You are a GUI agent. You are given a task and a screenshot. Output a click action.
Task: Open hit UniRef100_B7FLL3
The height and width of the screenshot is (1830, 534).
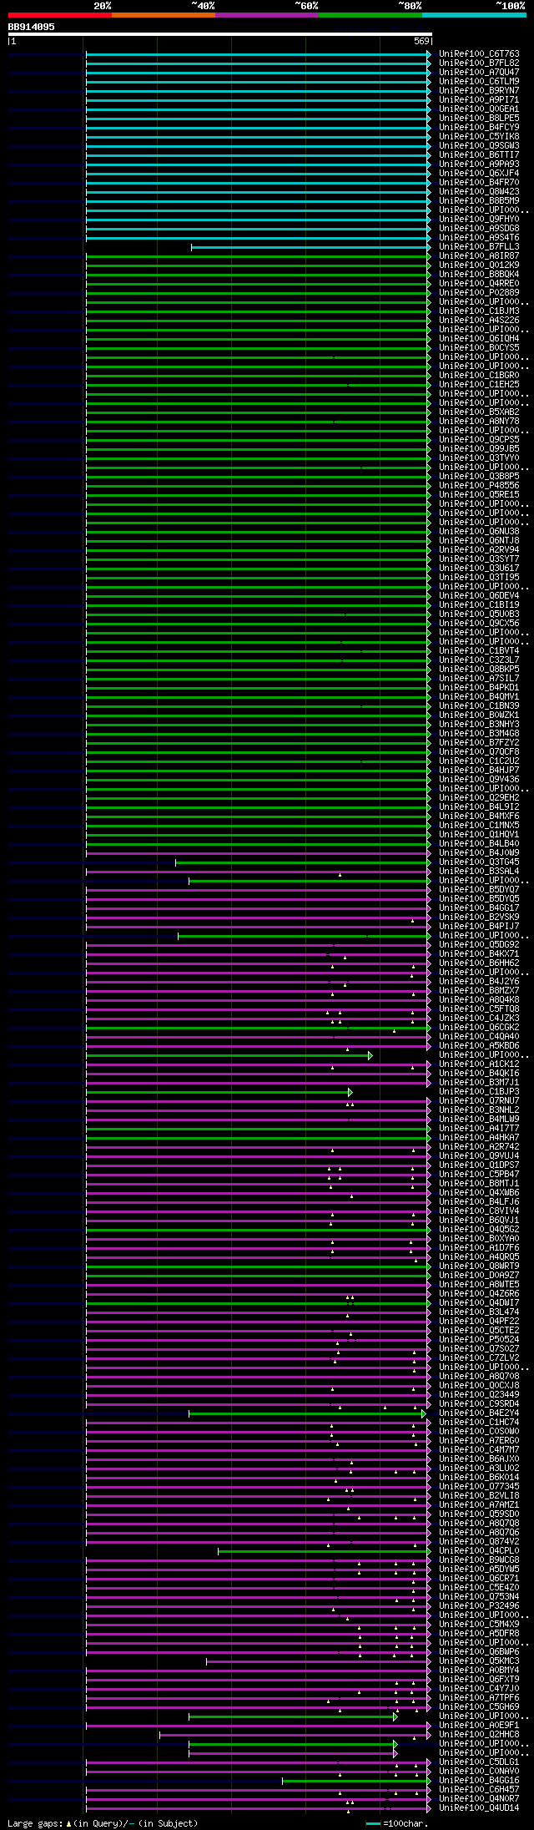(x=479, y=247)
